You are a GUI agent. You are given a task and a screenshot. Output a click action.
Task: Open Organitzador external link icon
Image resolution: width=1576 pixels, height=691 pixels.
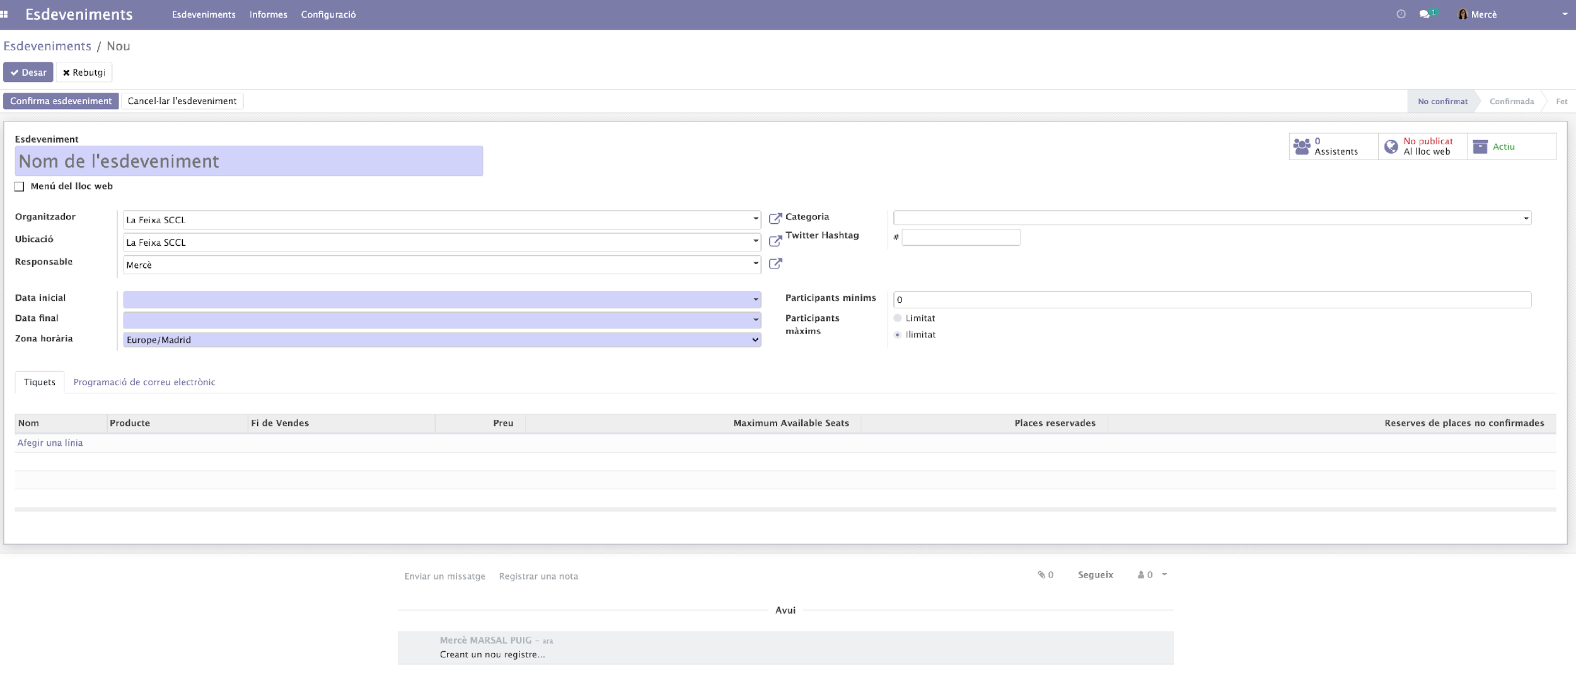tap(775, 219)
